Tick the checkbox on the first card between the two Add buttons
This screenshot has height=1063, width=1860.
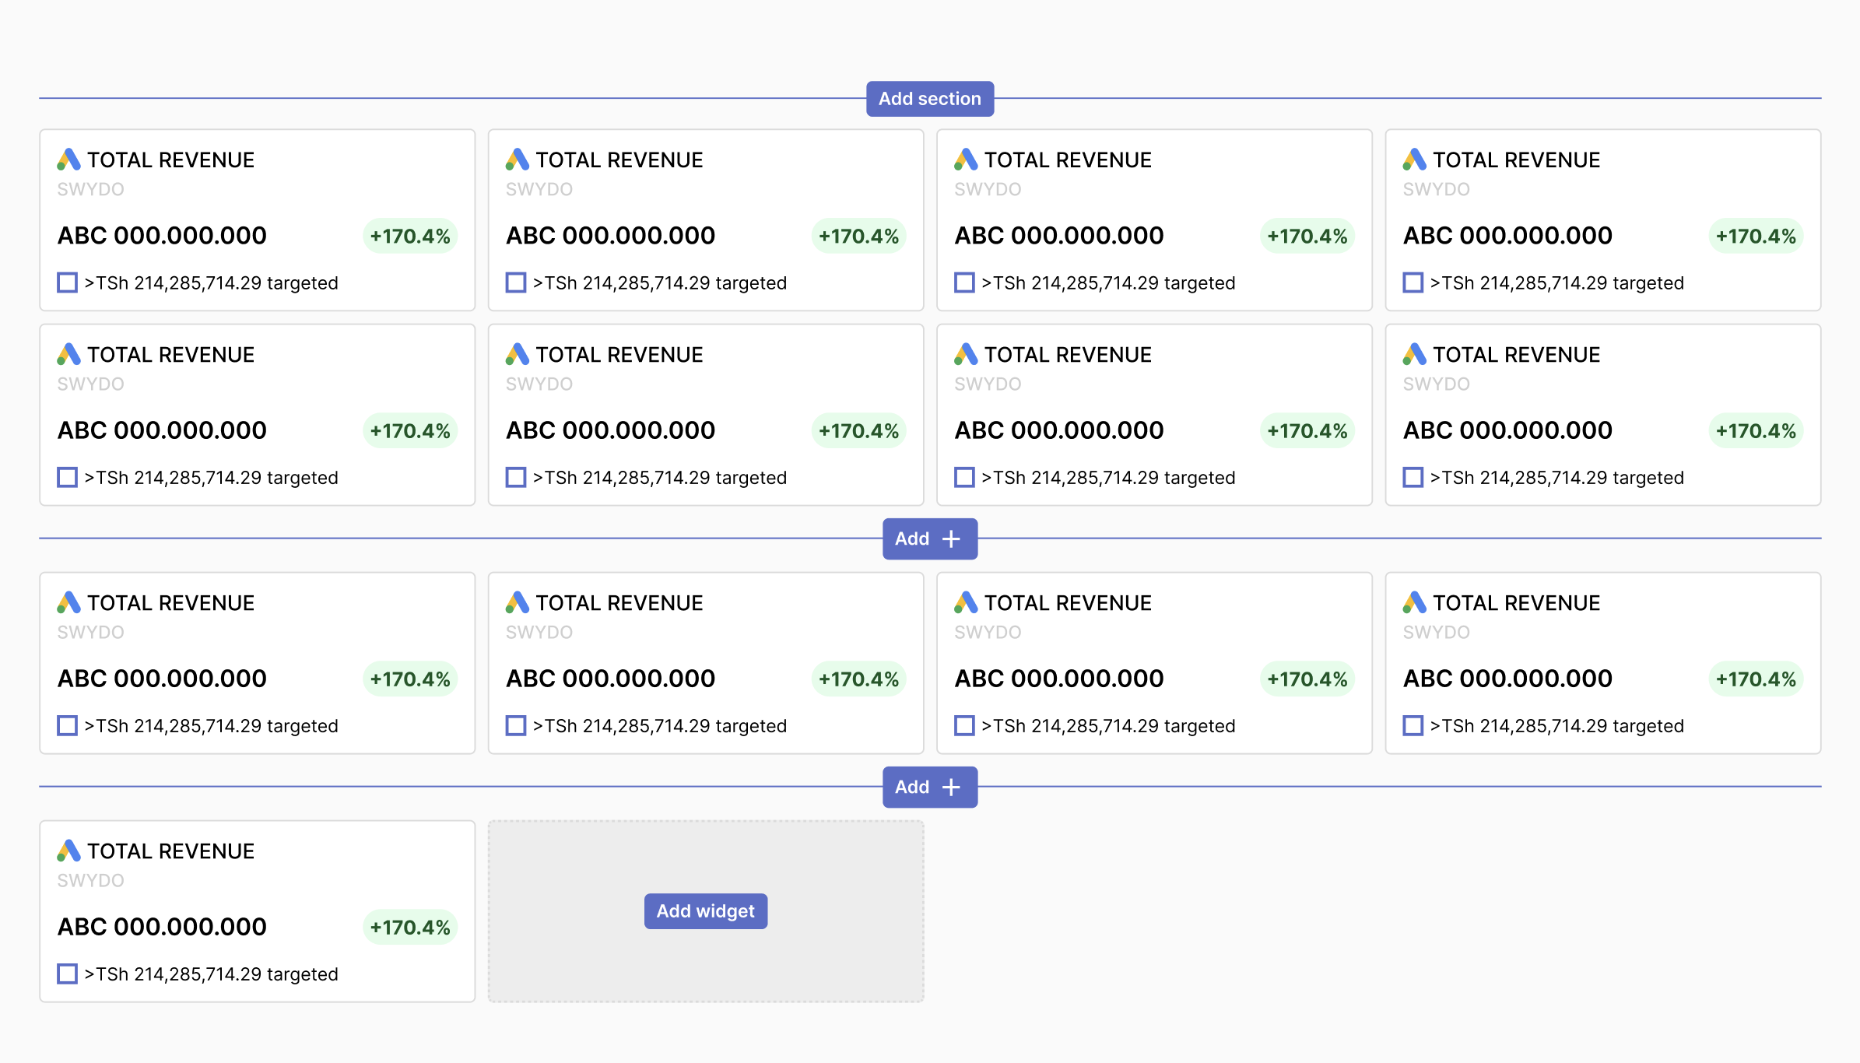pyautogui.click(x=68, y=725)
